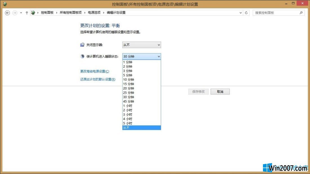Click the search magnifier icon

pos(301,13)
